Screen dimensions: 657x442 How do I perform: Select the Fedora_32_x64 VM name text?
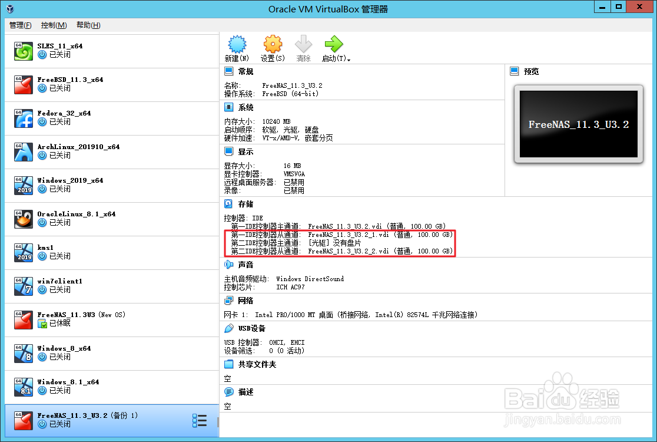pos(64,113)
